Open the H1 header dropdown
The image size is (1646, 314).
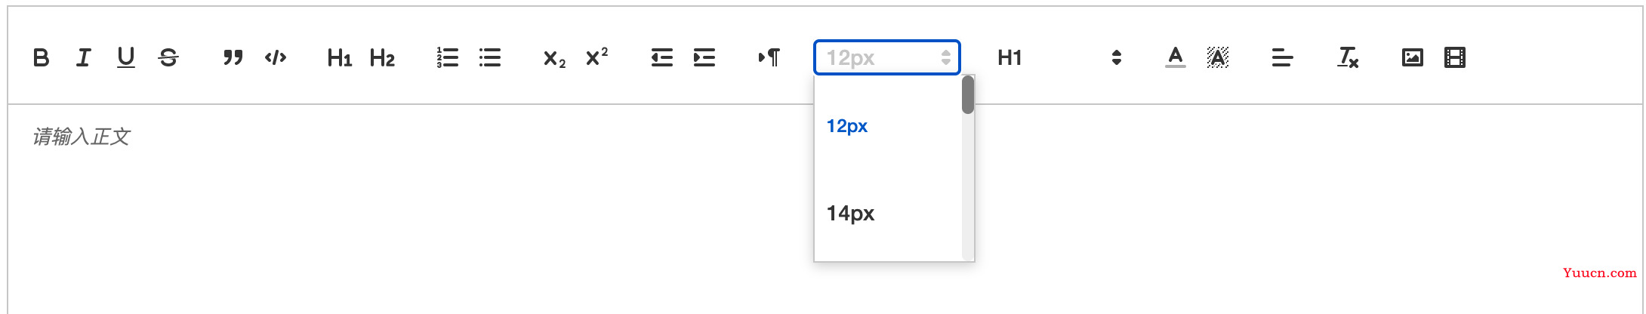(1059, 57)
